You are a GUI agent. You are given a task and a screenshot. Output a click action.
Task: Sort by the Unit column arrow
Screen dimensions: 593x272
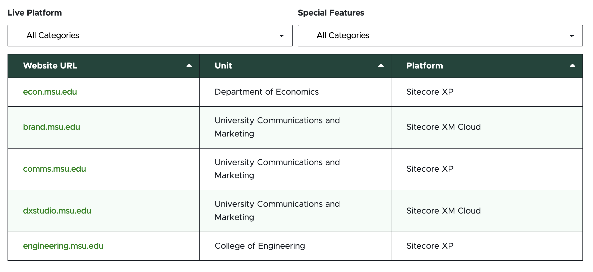[381, 66]
